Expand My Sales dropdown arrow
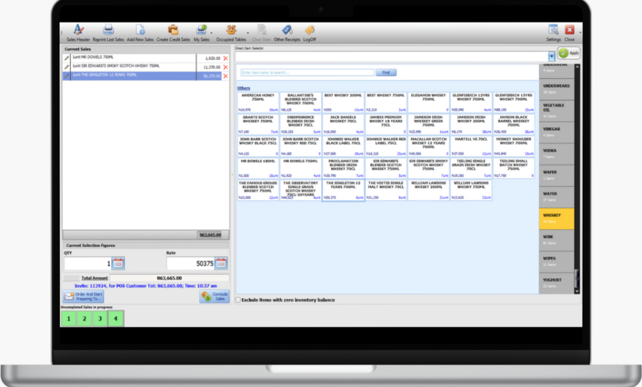Screen dimensions: 642x387 pyautogui.click(x=212, y=33)
